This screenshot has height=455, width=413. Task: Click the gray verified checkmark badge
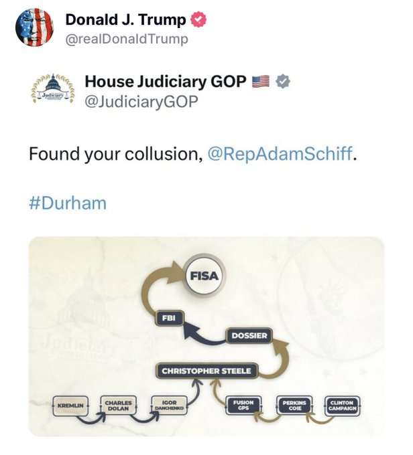pos(284,82)
